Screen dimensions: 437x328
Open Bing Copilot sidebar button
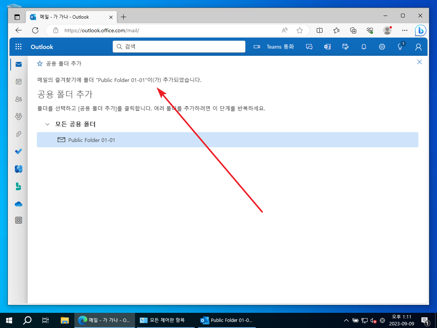coord(420,31)
